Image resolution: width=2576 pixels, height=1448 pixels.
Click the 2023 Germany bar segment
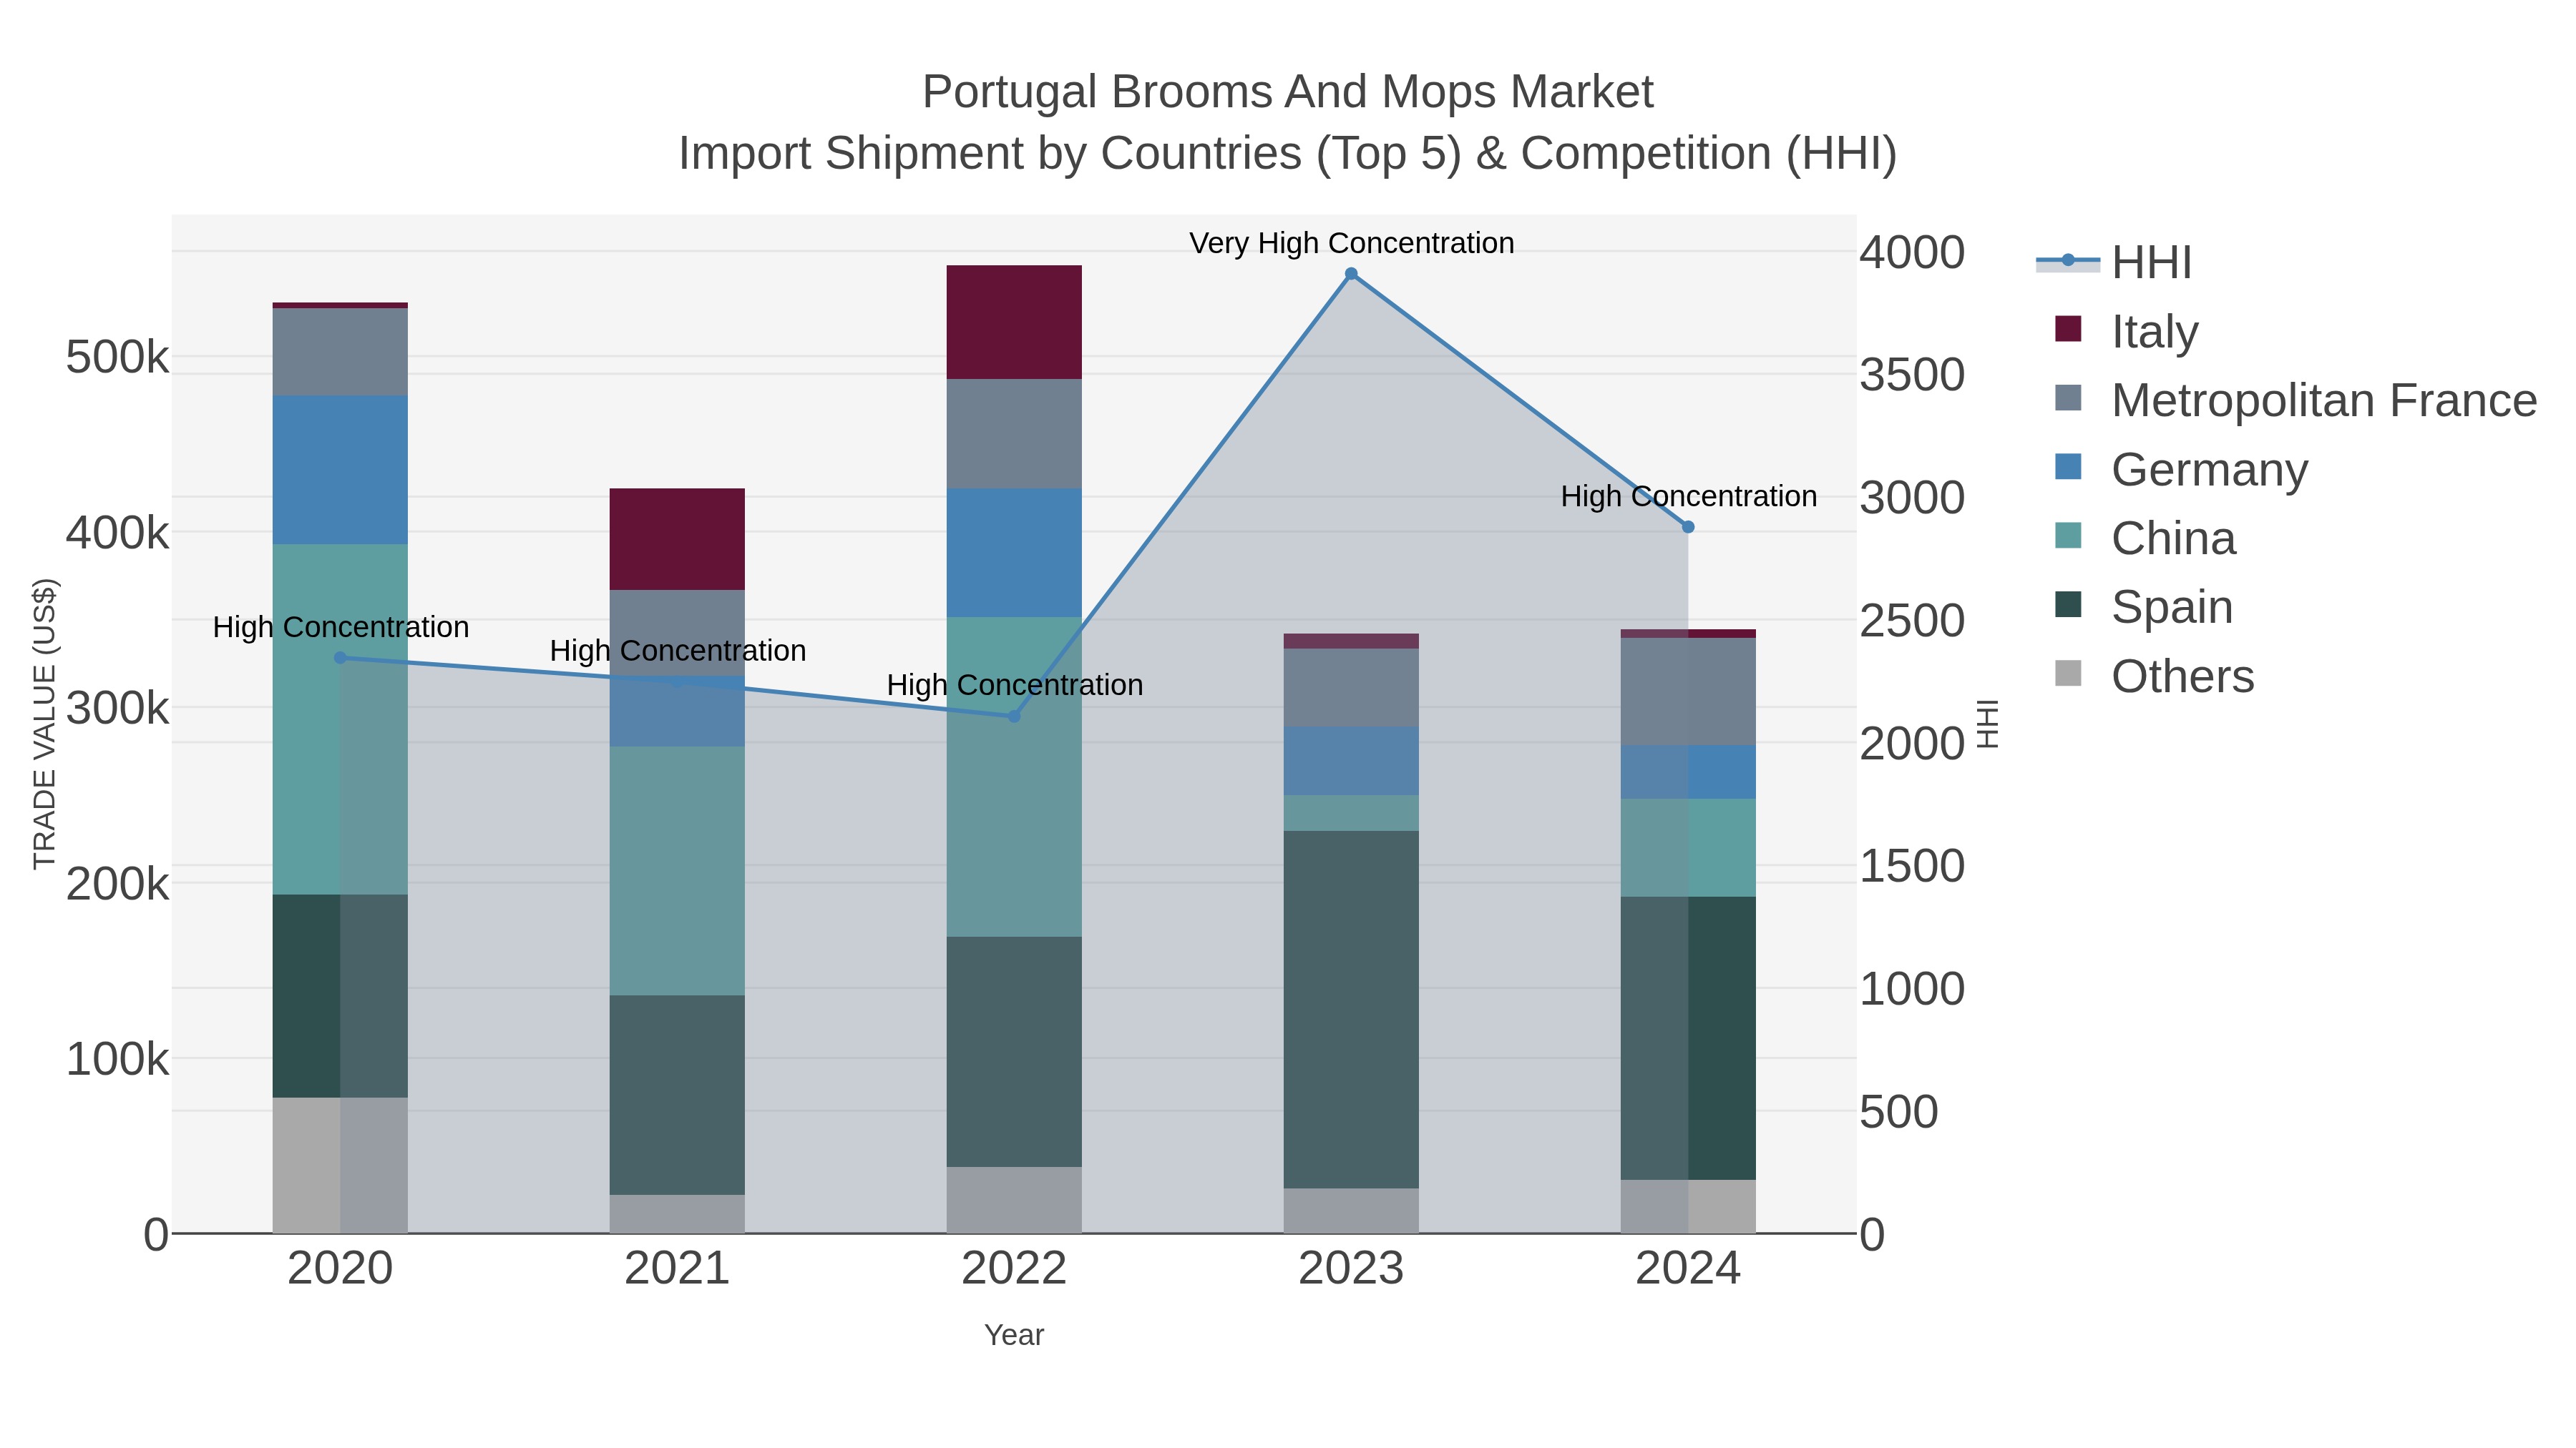1351,762
